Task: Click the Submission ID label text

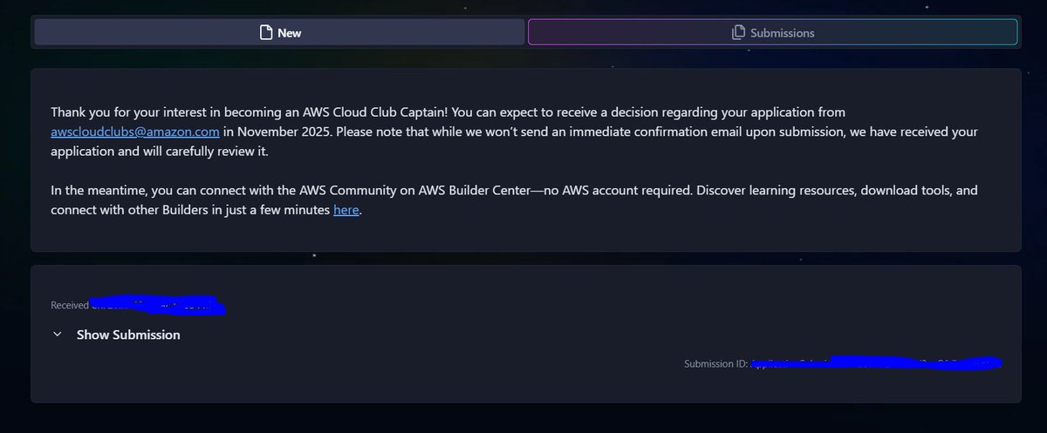Action: pyautogui.click(x=715, y=364)
